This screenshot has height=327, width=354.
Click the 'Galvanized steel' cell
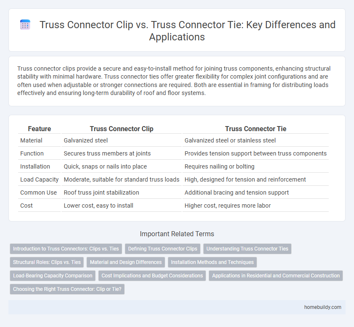[121, 140]
